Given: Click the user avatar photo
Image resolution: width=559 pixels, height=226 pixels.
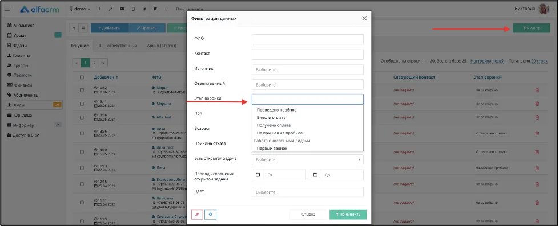Looking at the screenshot, I should (x=544, y=9).
